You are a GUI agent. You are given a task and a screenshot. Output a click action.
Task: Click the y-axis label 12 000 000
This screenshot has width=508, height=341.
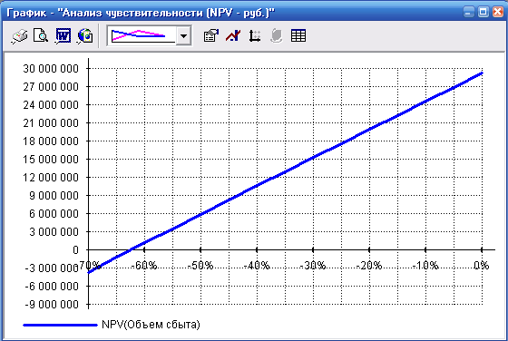(x=51, y=178)
